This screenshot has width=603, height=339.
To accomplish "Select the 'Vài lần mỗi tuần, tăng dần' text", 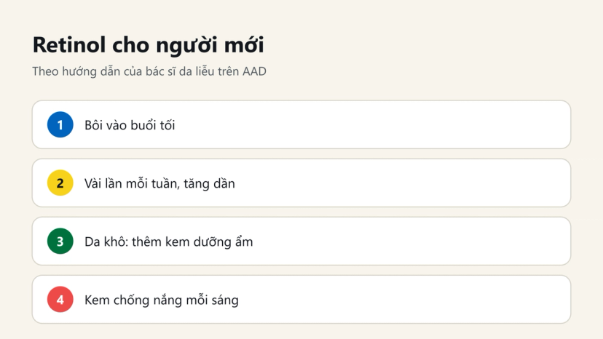I will click(x=159, y=184).
